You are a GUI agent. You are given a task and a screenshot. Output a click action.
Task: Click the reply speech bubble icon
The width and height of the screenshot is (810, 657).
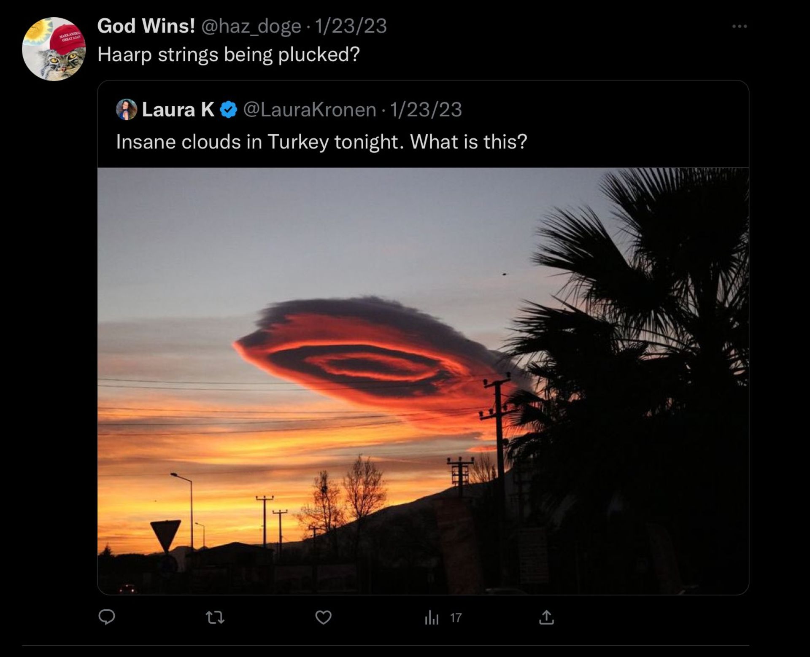click(x=107, y=617)
